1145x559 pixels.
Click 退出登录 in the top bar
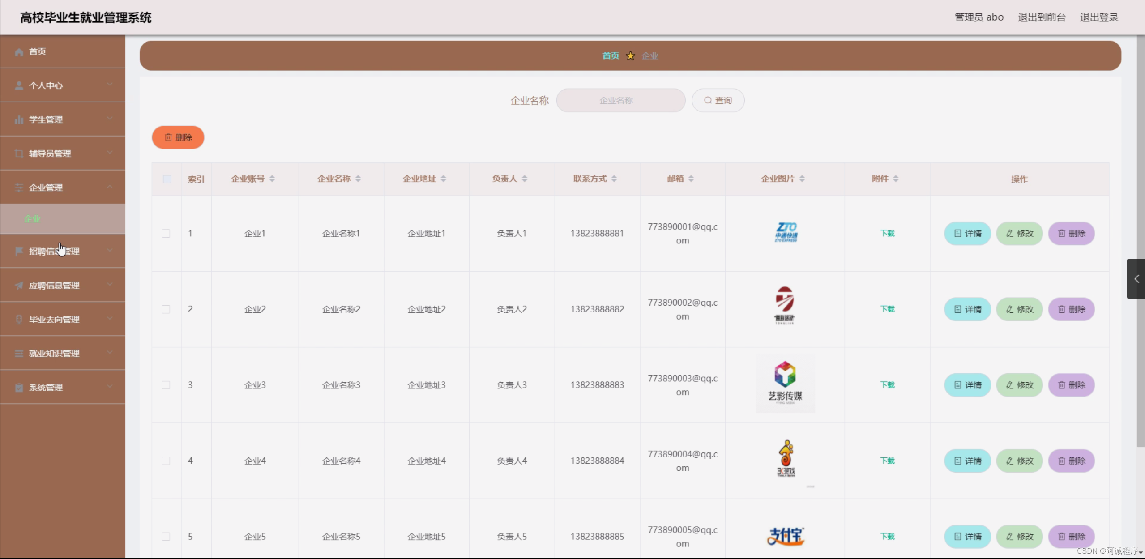coord(1098,17)
